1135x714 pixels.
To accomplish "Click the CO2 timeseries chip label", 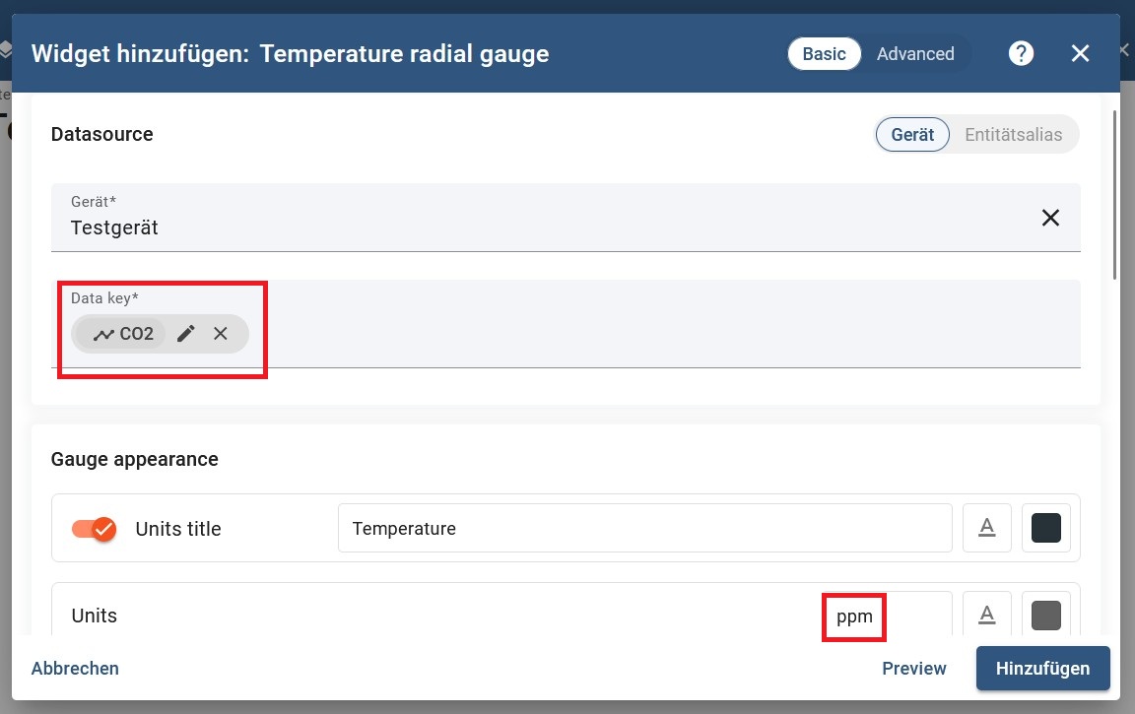I will (x=124, y=334).
